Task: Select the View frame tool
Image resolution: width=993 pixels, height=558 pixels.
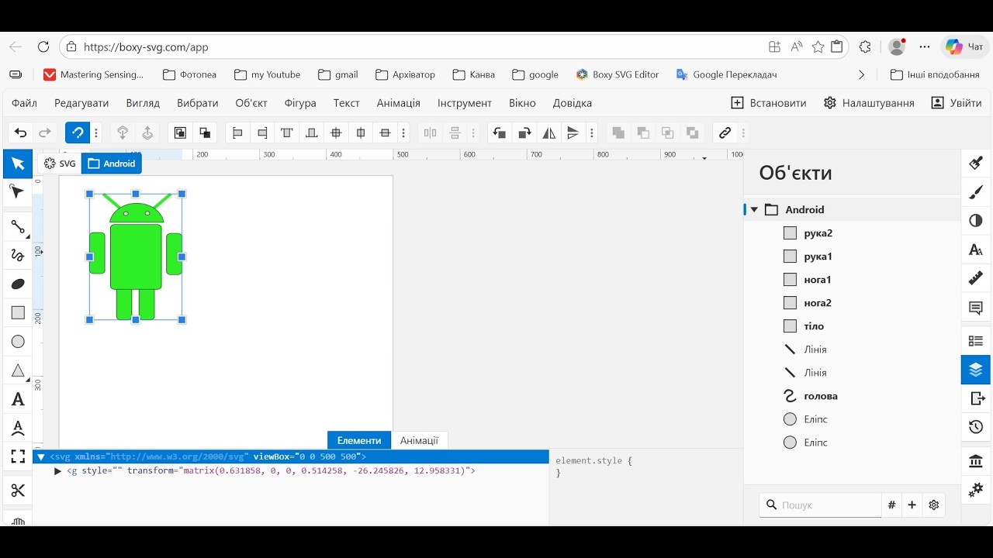Action: 18,456
